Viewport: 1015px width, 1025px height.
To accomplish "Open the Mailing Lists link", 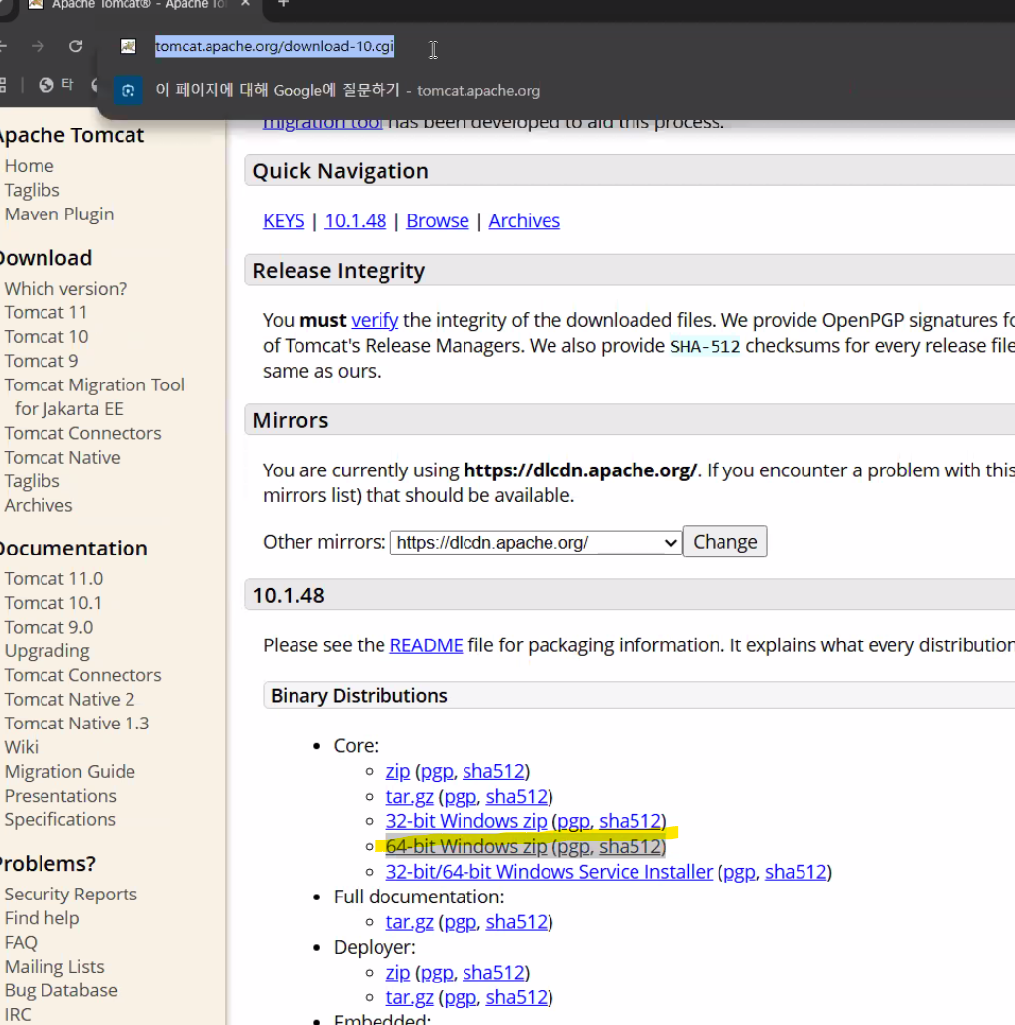I will pyautogui.click(x=54, y=967).
